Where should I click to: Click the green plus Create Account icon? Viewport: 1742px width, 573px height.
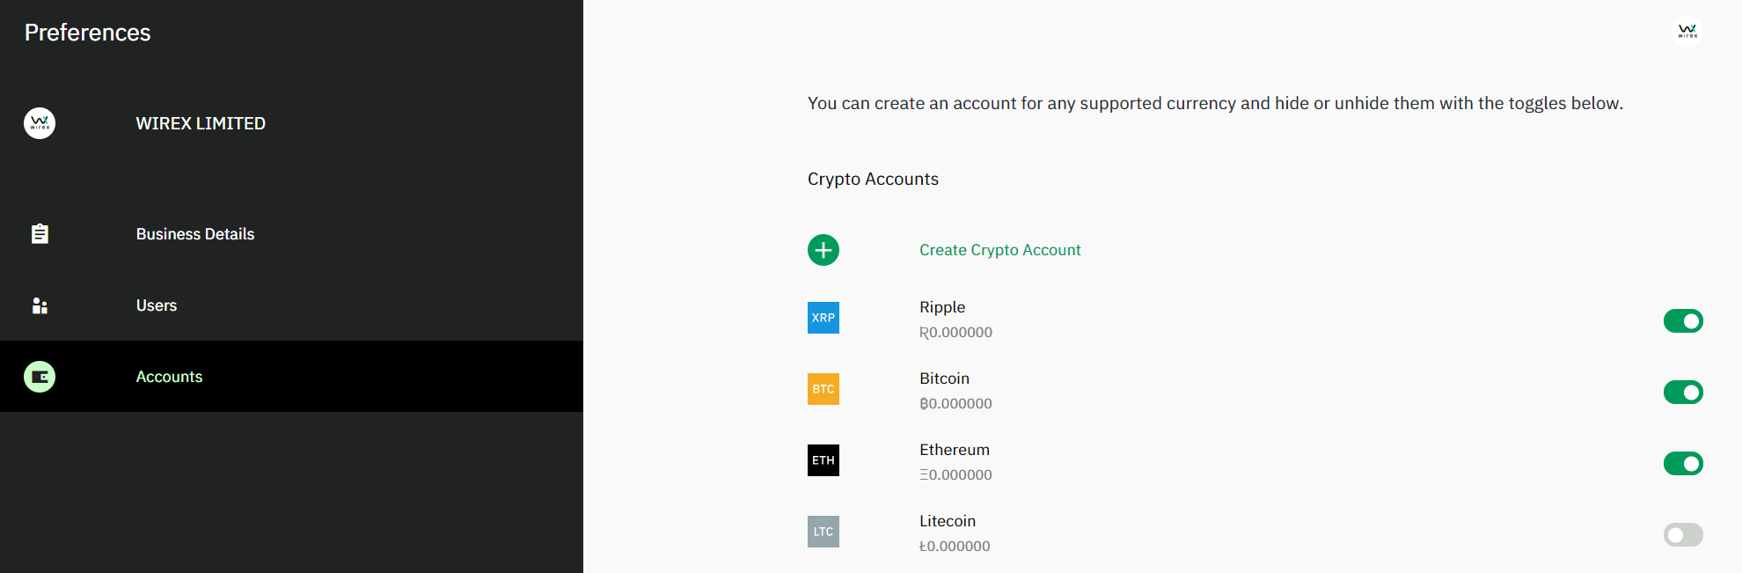tap(823, 250)
